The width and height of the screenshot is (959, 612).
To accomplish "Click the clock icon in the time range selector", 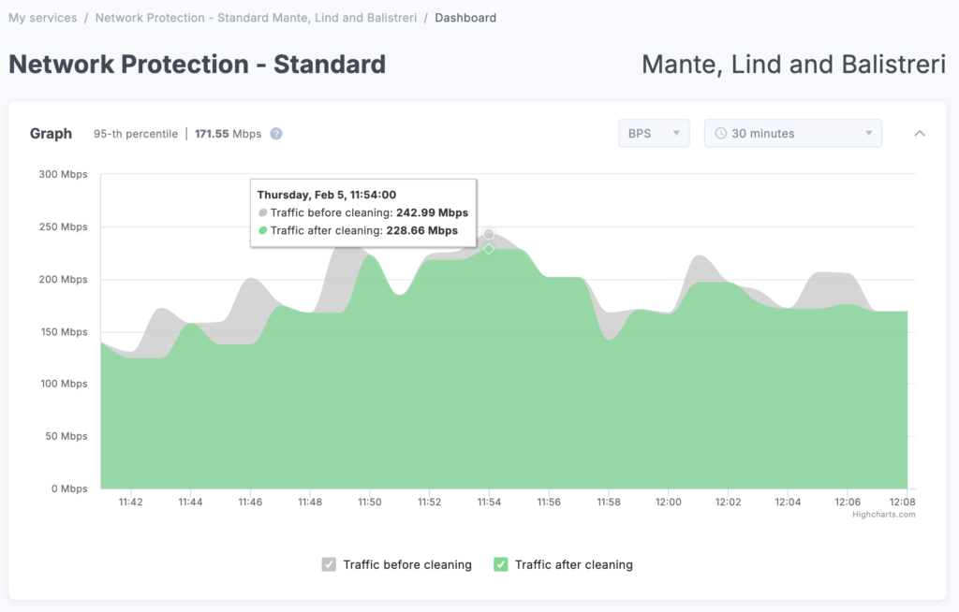I will 720,134.
